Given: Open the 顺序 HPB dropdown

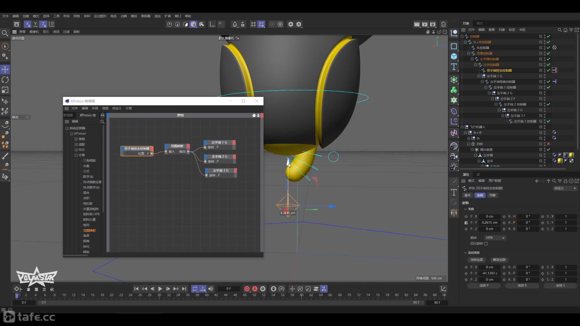Looking at the screenshot, I should click(x=495, y=238).
